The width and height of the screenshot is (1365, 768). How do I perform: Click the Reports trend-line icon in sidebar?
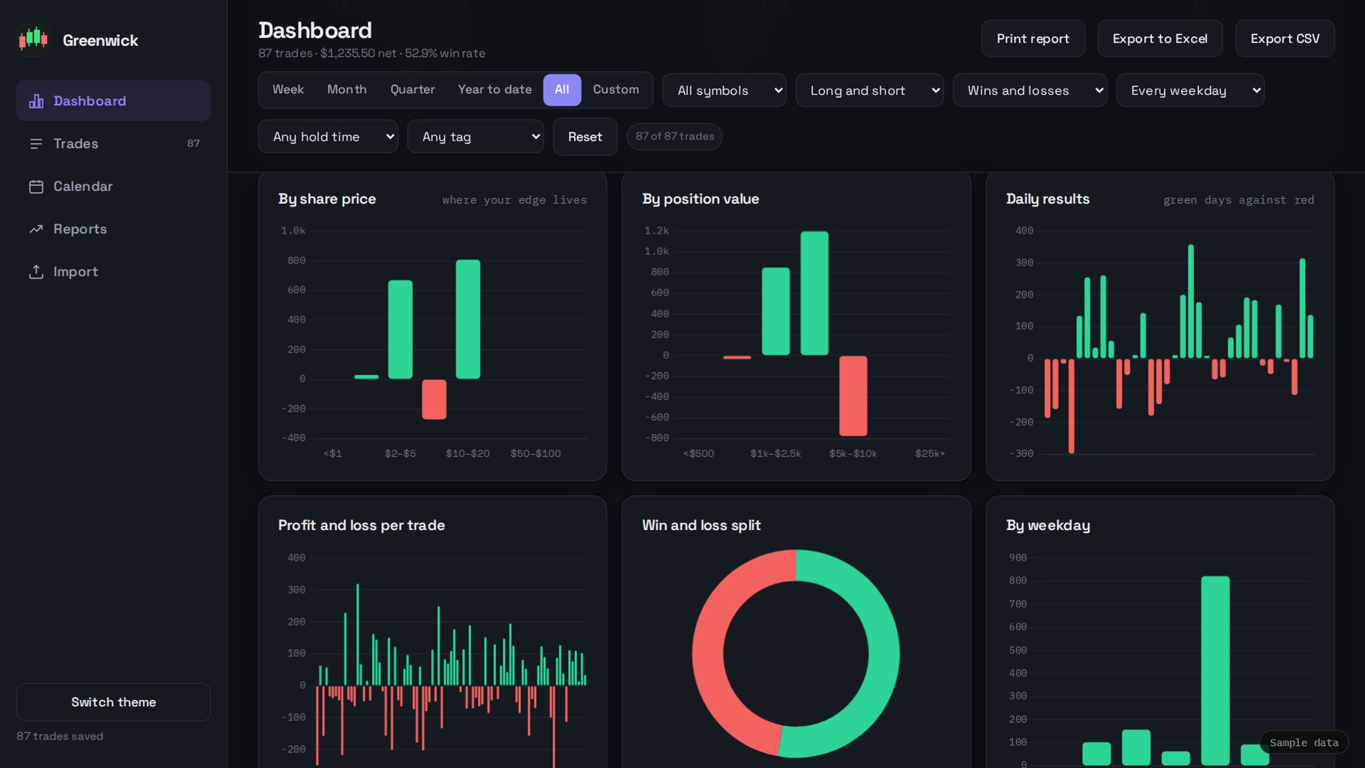[x=36, y=229]
